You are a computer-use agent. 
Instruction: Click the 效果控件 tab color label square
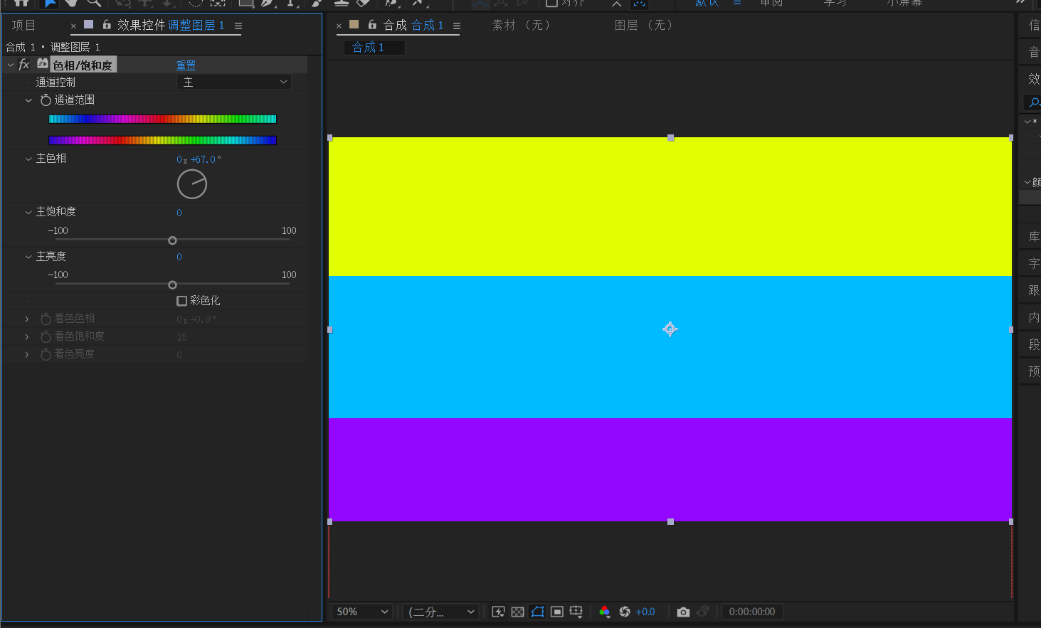pos(89,25)
